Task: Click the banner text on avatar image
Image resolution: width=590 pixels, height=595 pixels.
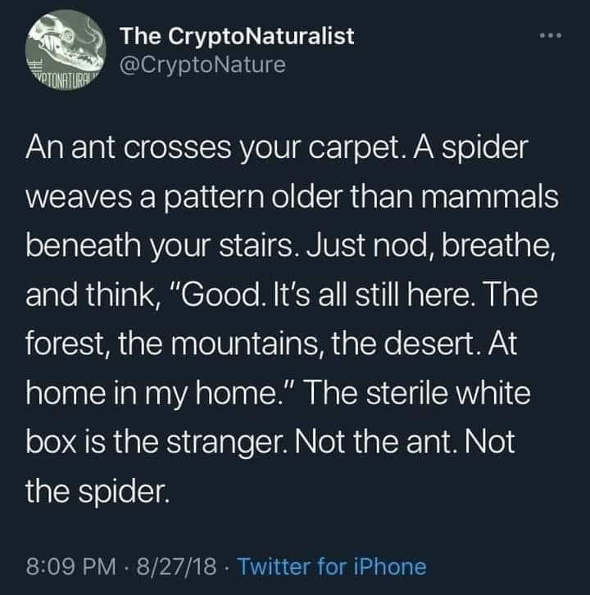Action: point(56,83)
